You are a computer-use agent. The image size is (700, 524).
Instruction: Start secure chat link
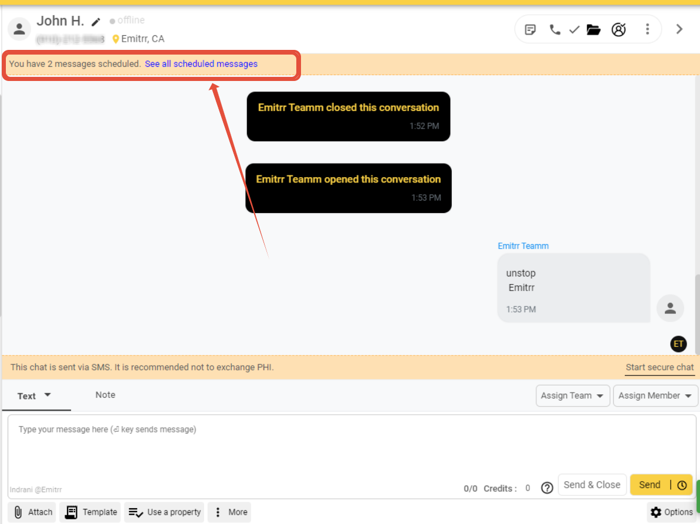click(x=660, y=367)
